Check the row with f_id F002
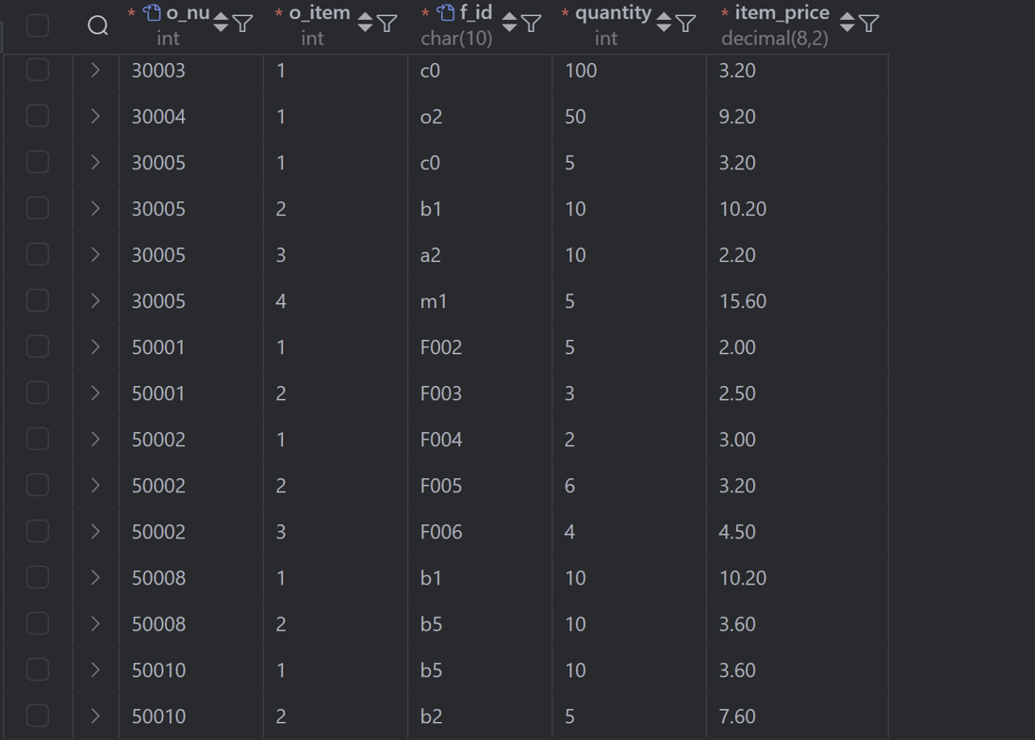This screenshot has height=740, width=1035. point(38,346)
